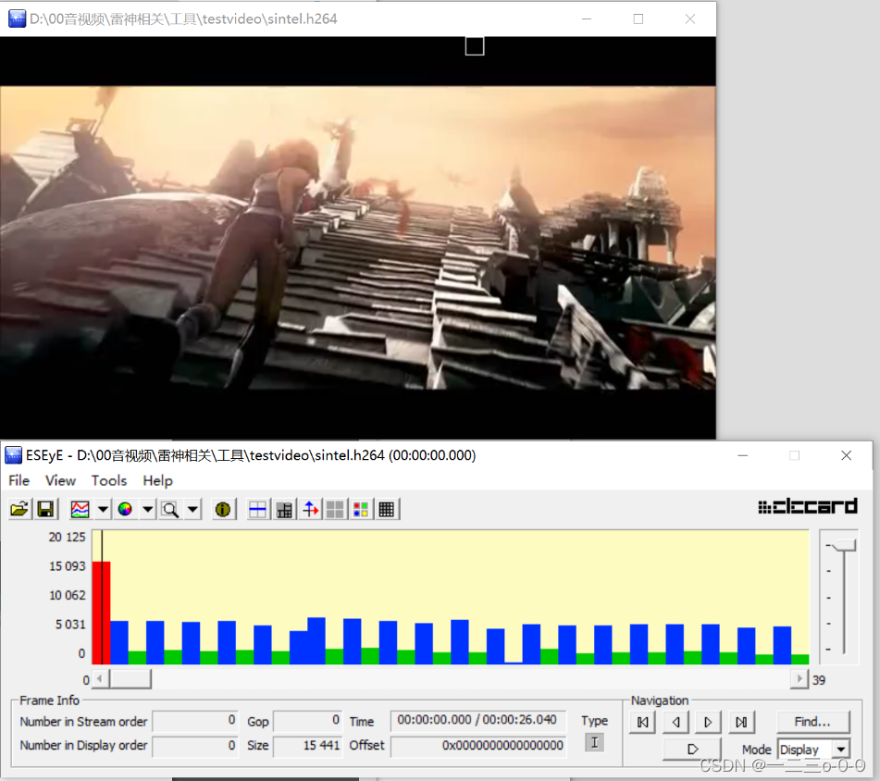Select the red I-frame bar in the chart
This screenshot has height=781, width=880.
tap(102, 613)
